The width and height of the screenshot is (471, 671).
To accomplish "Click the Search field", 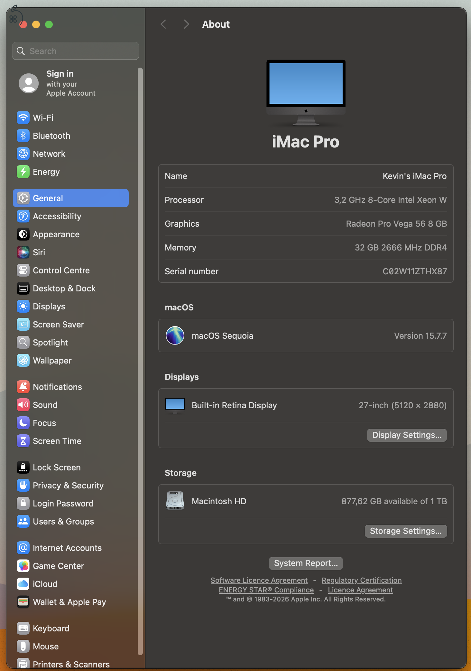I will (x=76, y=51).
